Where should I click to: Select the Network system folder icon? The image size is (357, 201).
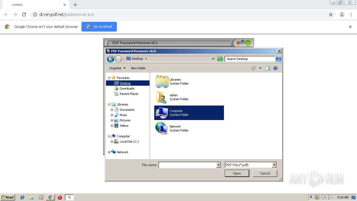(x=162, y=128)
